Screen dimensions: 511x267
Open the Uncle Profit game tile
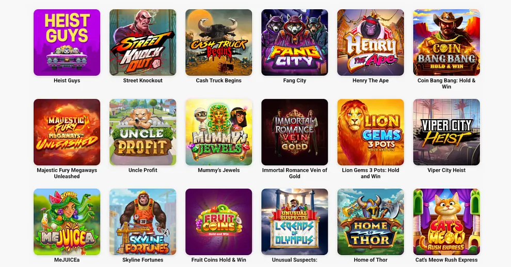click(x=143, y=132)
